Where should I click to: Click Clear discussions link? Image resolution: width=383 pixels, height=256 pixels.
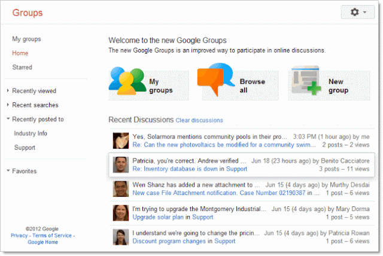[x=199, y=120]
